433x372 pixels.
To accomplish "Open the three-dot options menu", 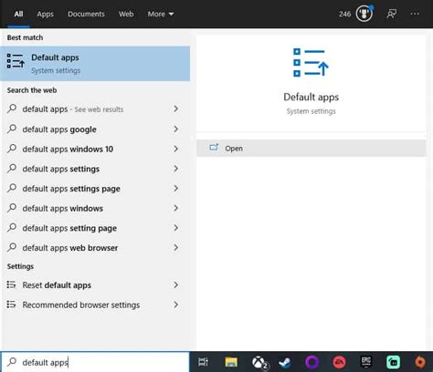I will [x=415, y=14].
